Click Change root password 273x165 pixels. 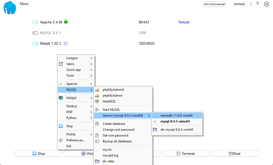pyautogui.click(x=118, y=130)
